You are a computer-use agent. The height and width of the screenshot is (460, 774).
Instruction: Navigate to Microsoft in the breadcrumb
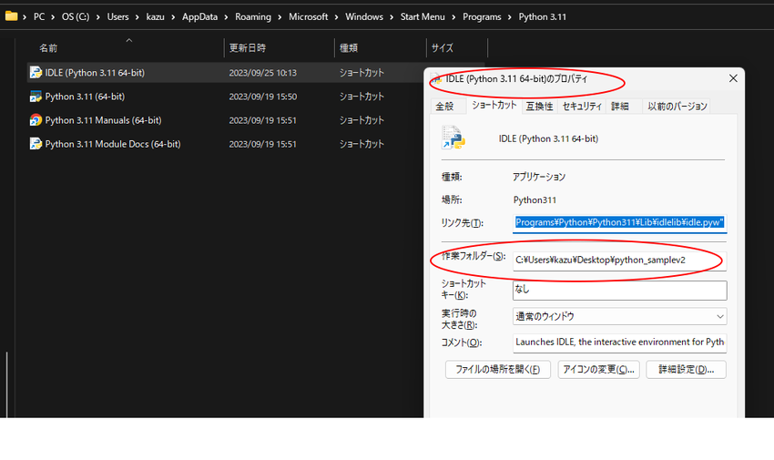(x=308, y=16)
